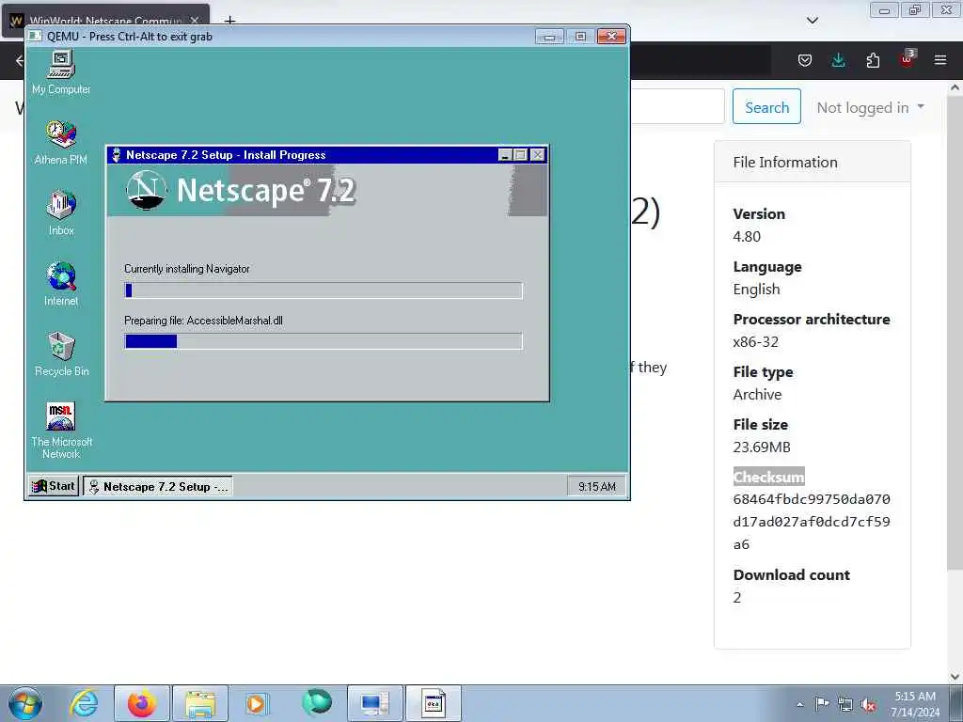
Task: Click the Language value English
Action: 756,290
